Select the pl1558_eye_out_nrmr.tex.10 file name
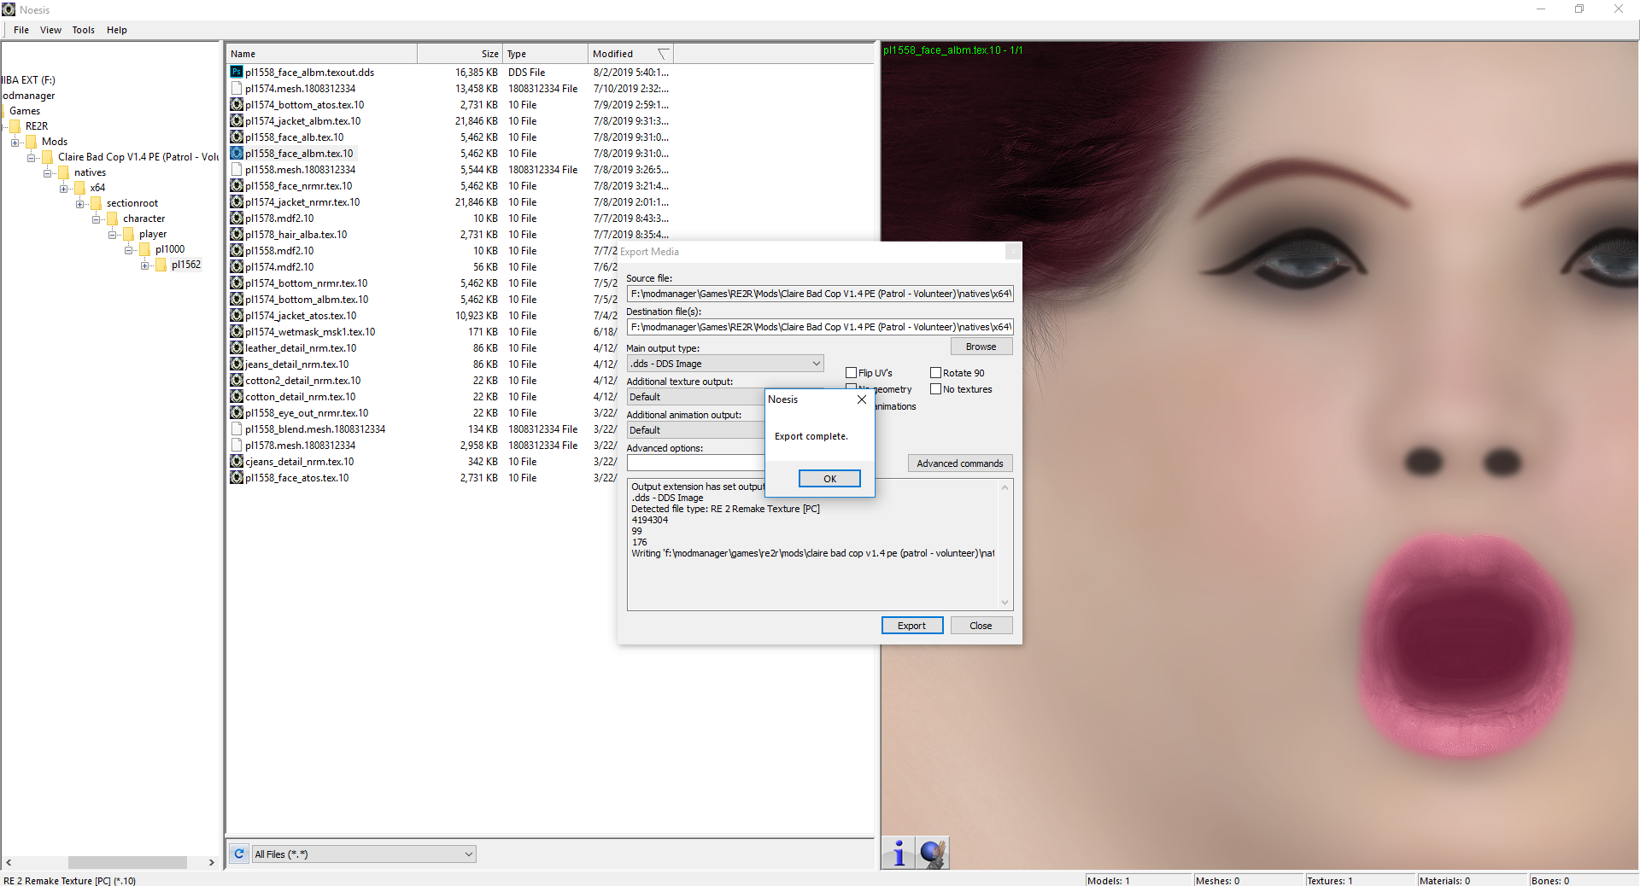This screenshot has height=886, width=1640. pyautogui.click(x=307, y=413)
